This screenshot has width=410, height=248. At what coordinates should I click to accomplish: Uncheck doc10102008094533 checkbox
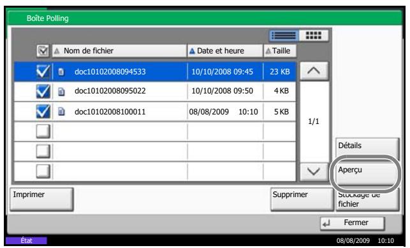(43, 71)
